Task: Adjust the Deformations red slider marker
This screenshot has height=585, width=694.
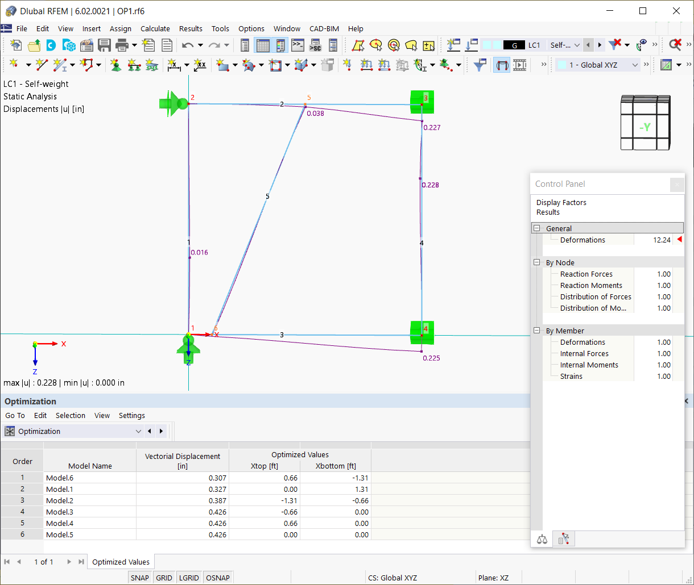Action: pyautogui.click(x=679, y=240)
